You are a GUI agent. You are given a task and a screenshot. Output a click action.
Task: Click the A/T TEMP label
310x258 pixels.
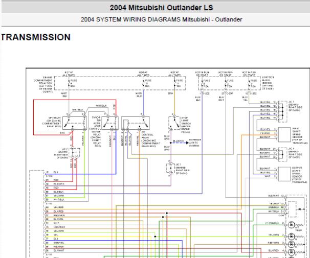298,229
